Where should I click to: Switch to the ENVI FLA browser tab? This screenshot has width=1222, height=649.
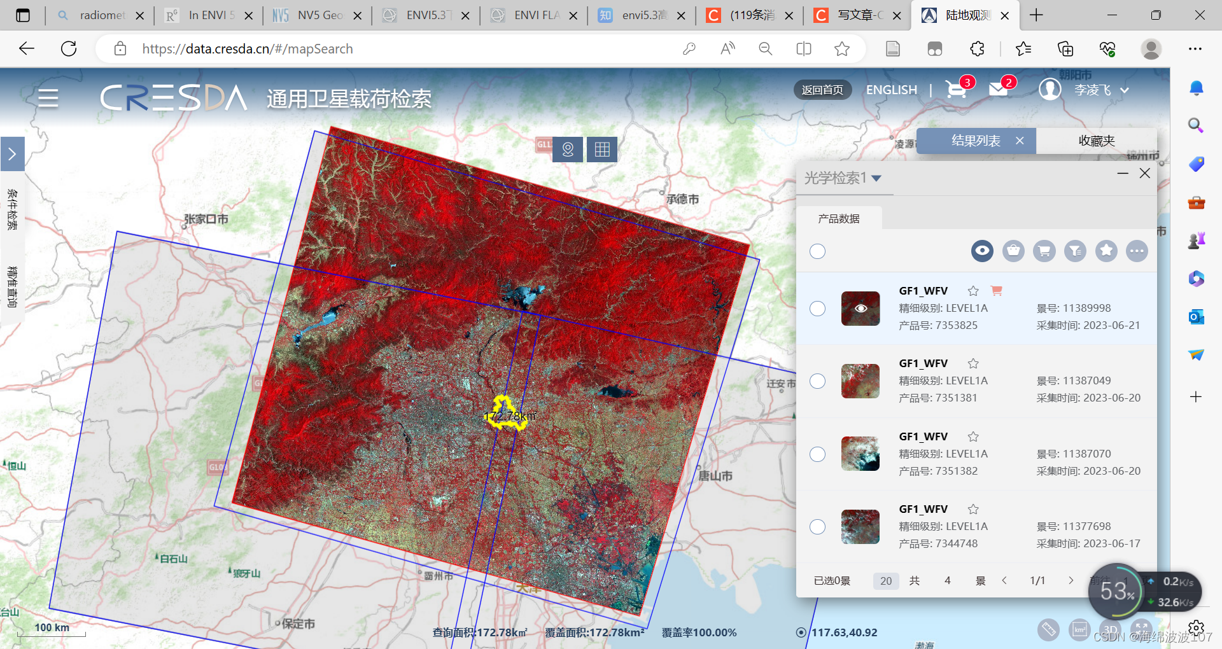[x=533, y=15]
